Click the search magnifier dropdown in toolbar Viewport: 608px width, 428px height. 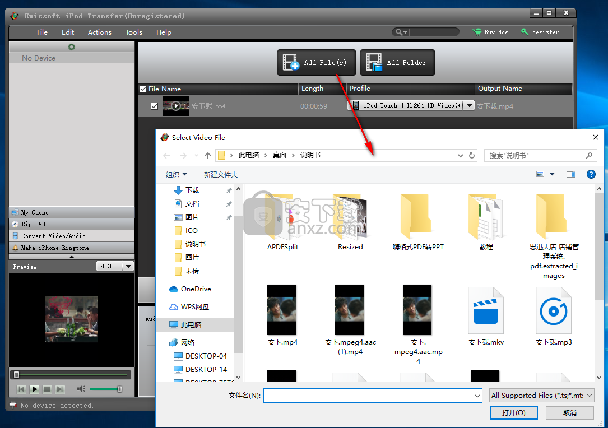coord(401,32)
